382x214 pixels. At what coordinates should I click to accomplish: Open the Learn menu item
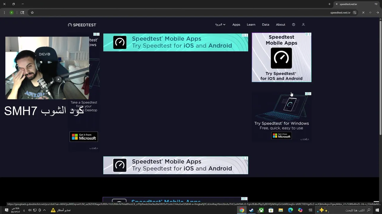click(x=251, y=25)
